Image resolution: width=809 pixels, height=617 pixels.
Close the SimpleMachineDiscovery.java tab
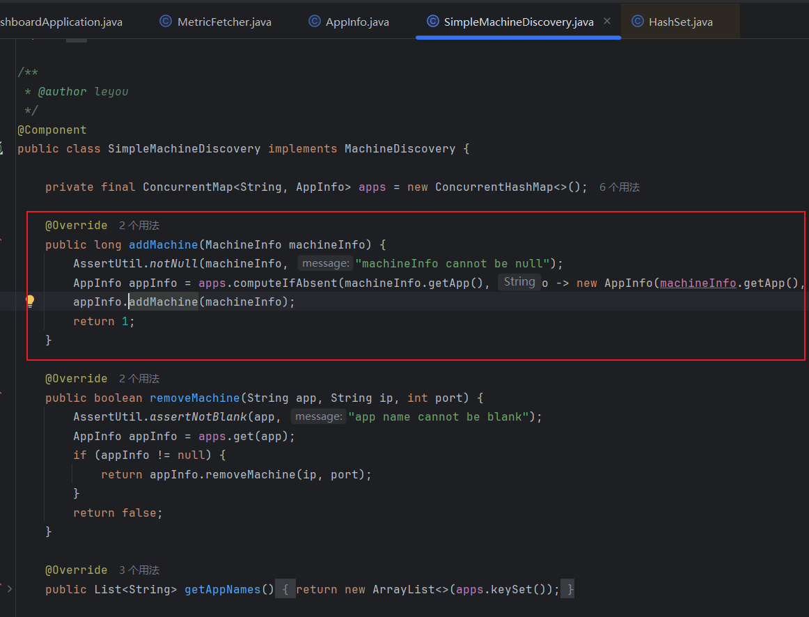tap(607, 22)
